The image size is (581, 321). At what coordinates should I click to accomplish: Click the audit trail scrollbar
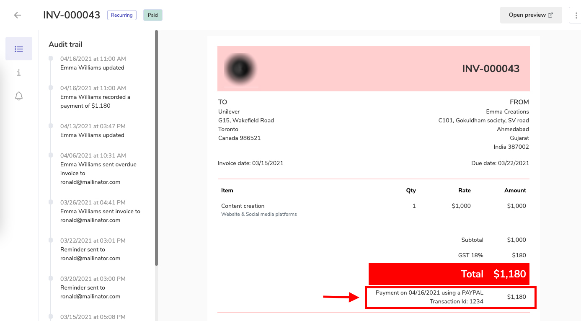[x=156, y=147]
